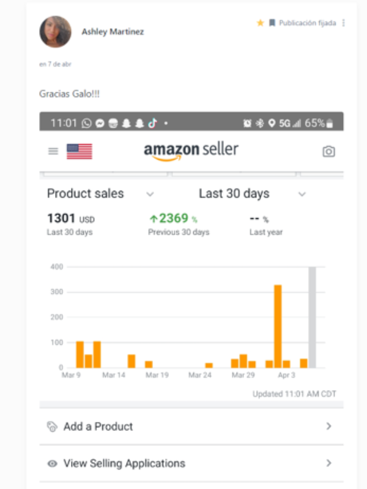Click the eye icon beside View Selling Applications
Viewport: 367px width, 489px height.
52,463
